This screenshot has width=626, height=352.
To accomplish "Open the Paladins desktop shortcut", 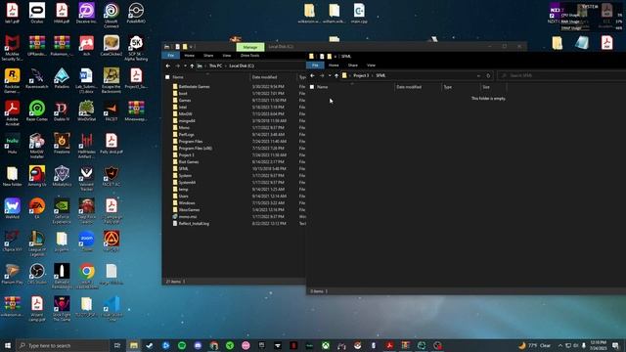I will (x=62, y=78).
